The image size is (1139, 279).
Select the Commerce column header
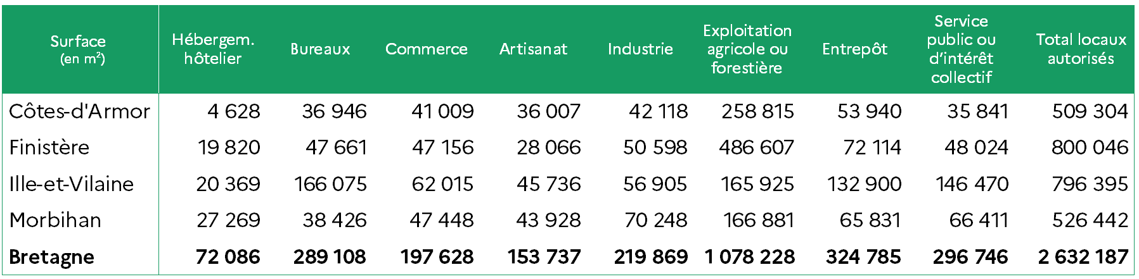pos(427,49)
